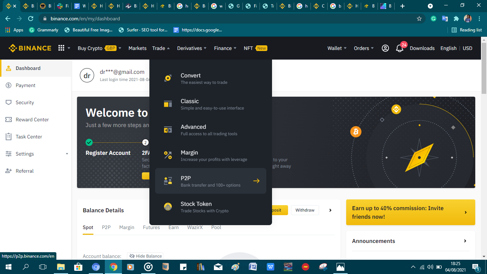The height and width of the screenshot is (274, 487).
Task: Open the Apps bookmarks shortcut
Action: click(x=15, y=30)
